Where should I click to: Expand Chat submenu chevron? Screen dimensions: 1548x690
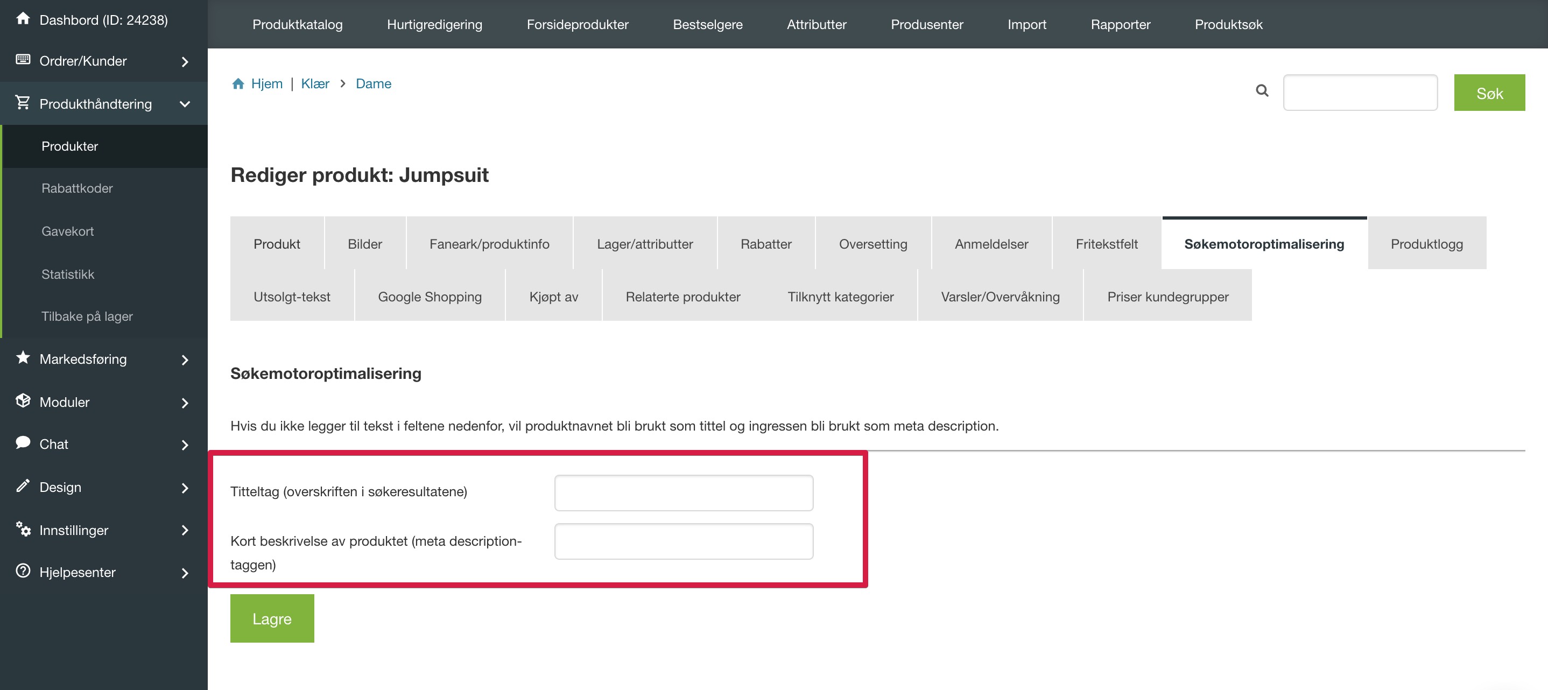coord(185,445)
